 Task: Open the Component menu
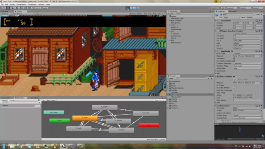[32, 5]
